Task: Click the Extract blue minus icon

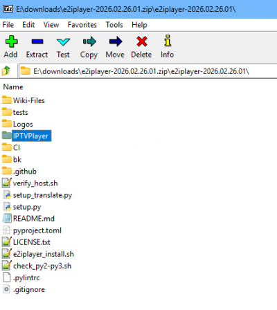Action: 37,42
